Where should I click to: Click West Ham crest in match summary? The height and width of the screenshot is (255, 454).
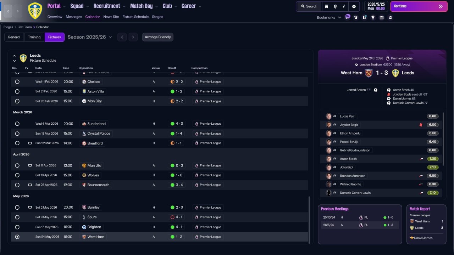click(369, 73)
